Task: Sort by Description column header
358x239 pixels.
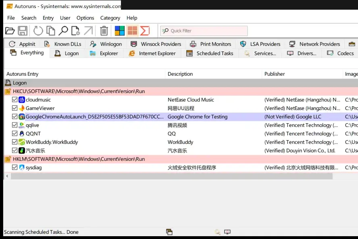Action: 213,74
